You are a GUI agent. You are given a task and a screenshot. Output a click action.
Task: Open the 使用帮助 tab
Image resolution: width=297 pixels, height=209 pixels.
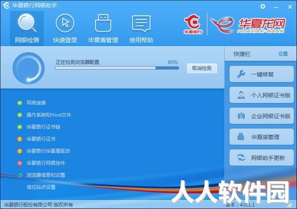[x=141, y=28]
